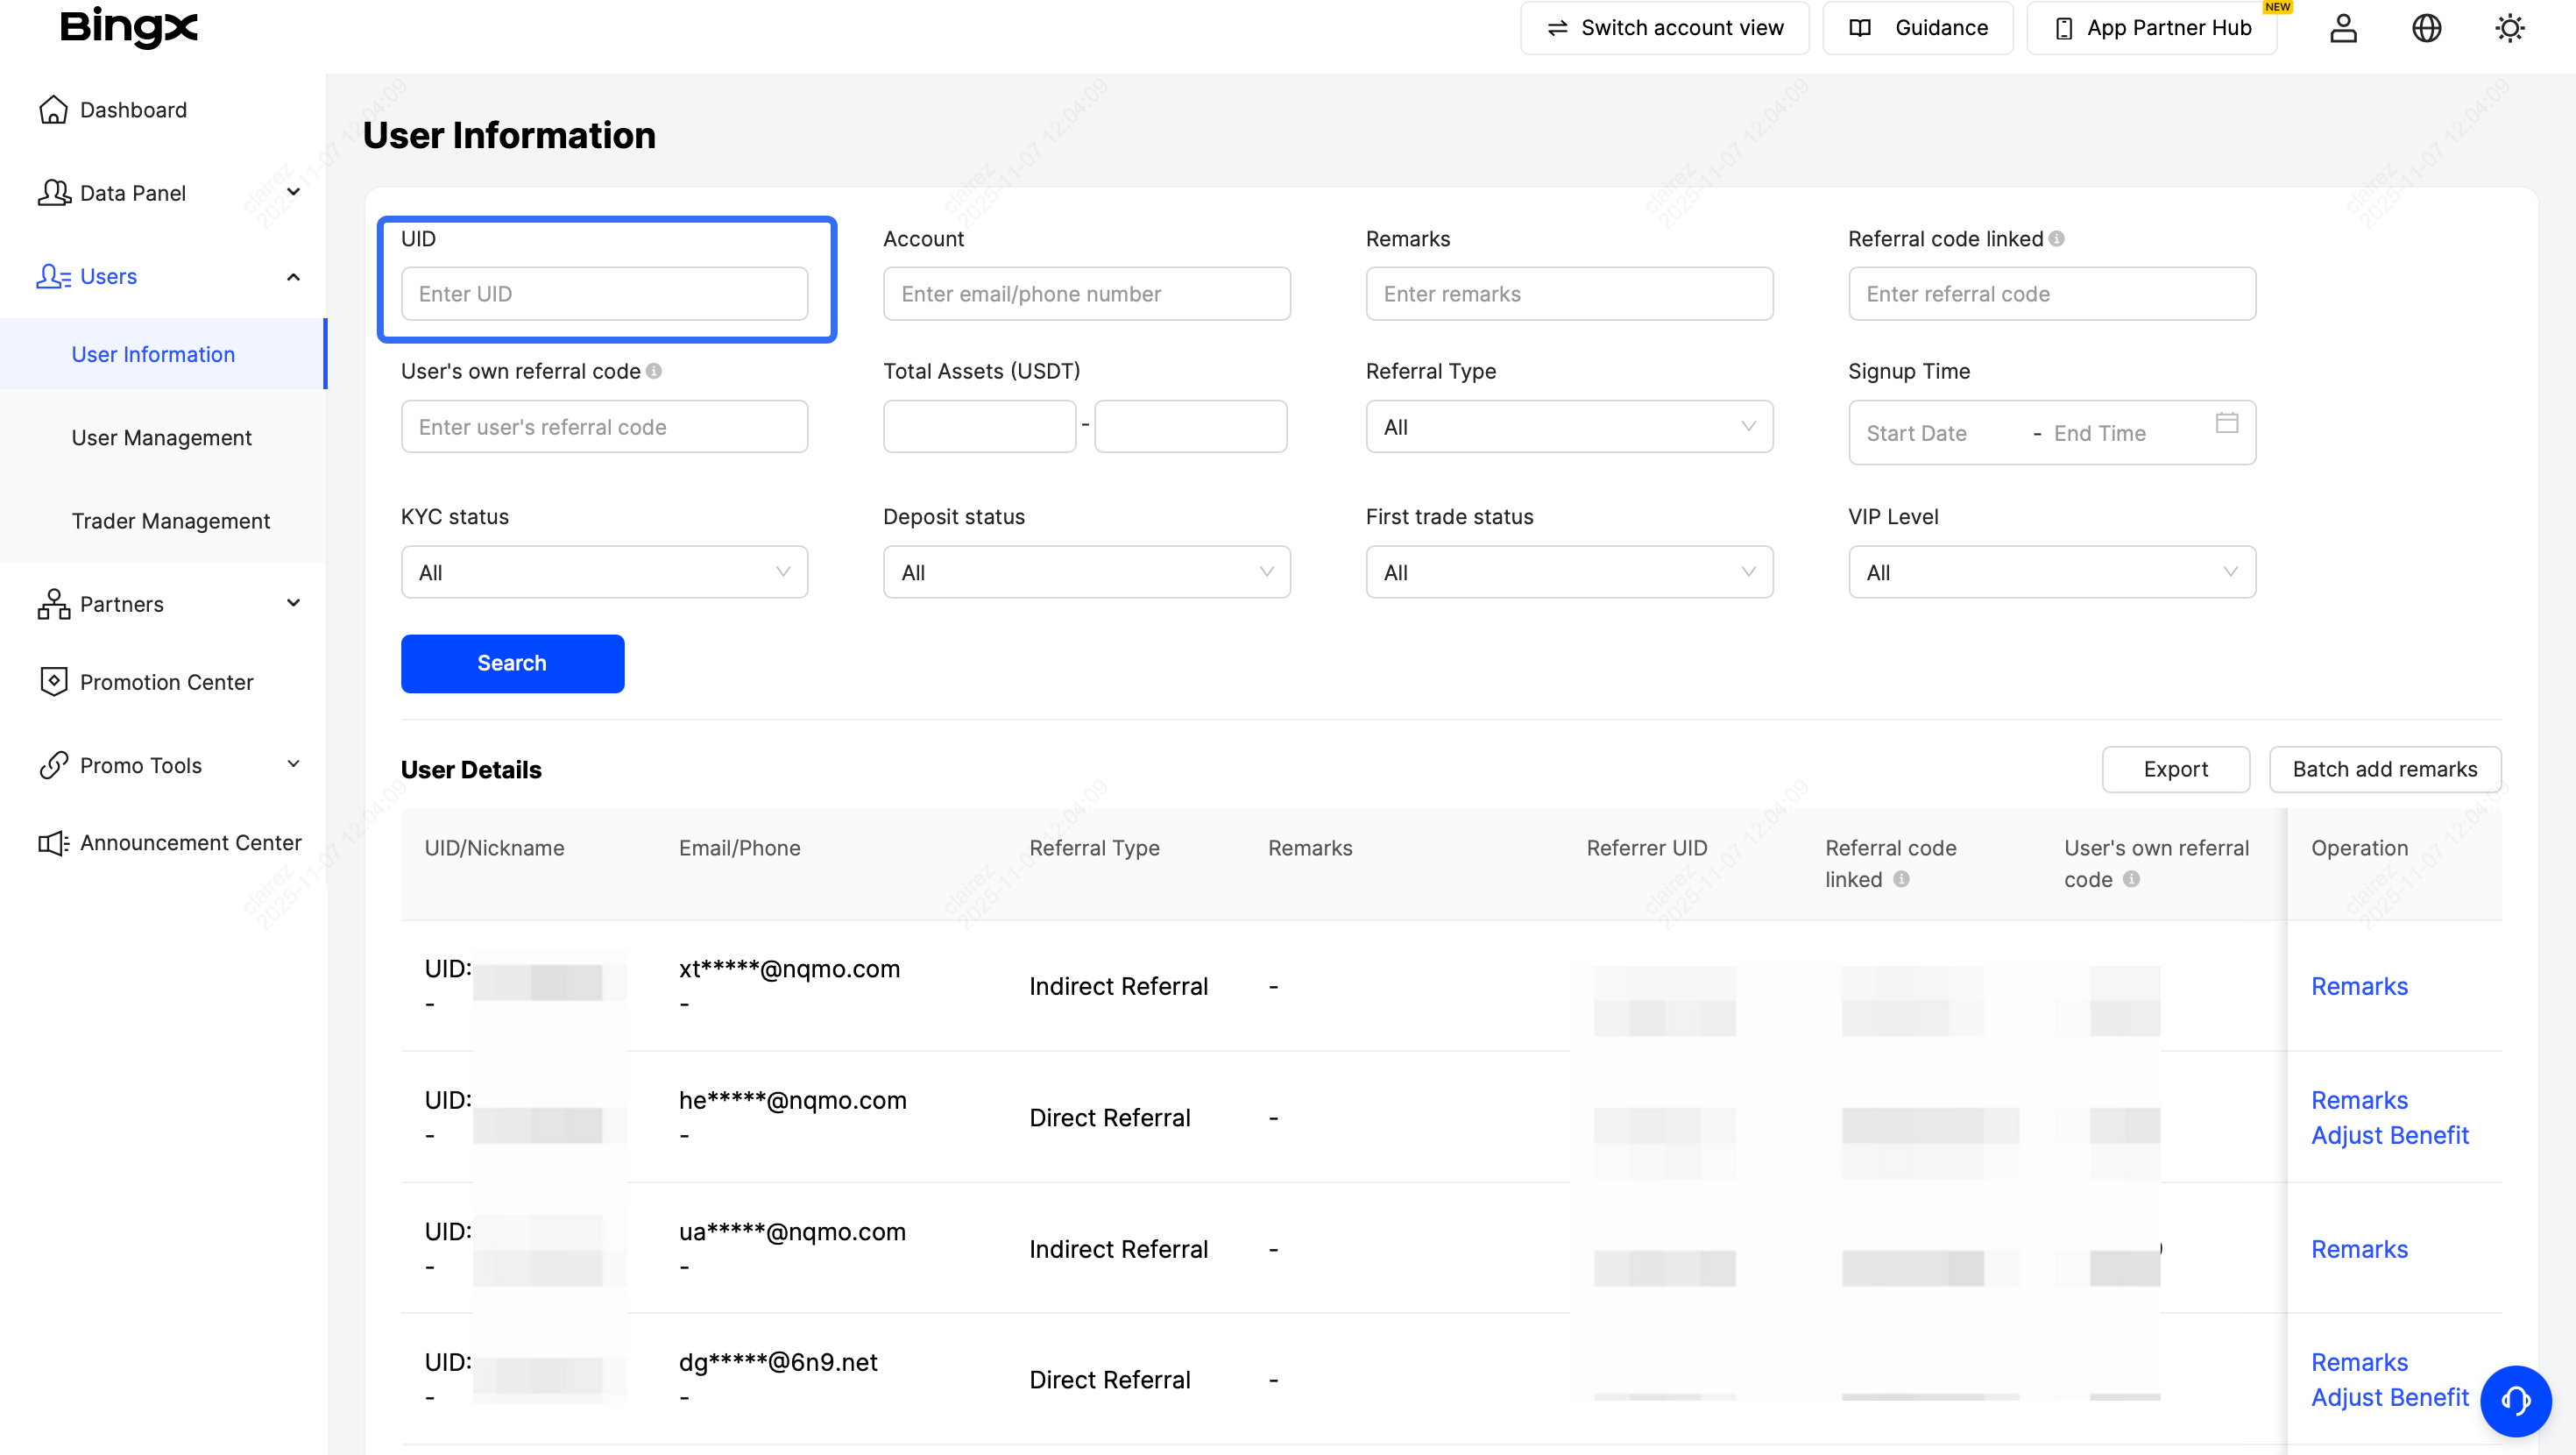
Task: Click the support headset chat icon
Action: (2515, 1400)
